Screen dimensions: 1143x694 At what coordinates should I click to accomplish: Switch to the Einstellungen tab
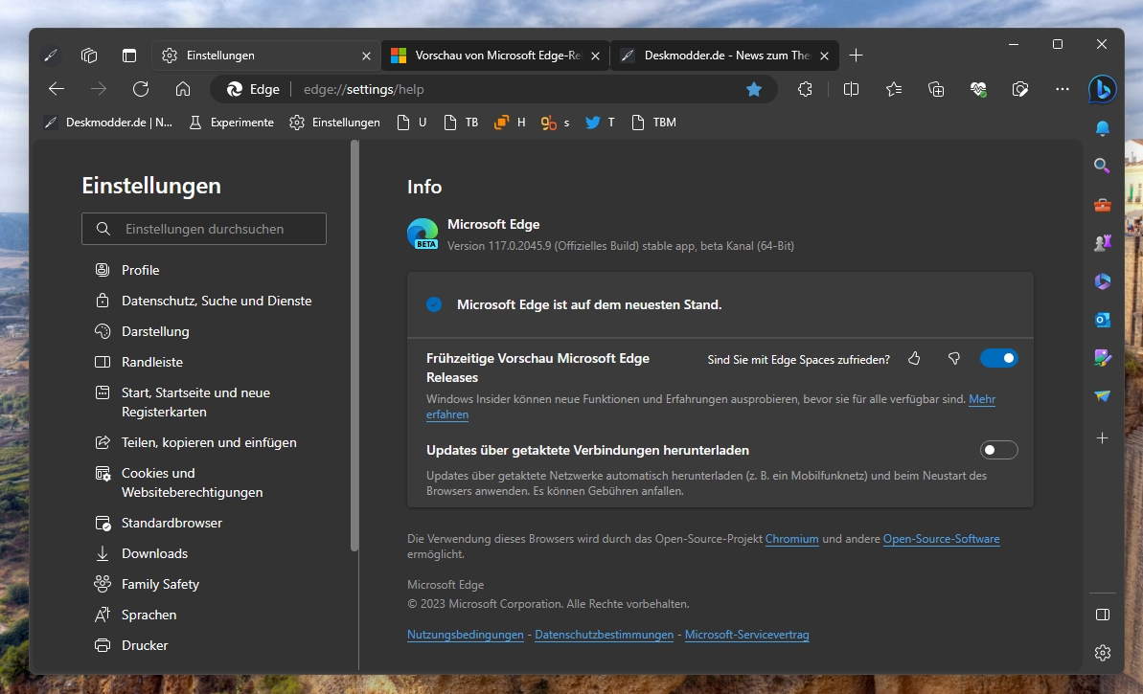coord(266,56)
